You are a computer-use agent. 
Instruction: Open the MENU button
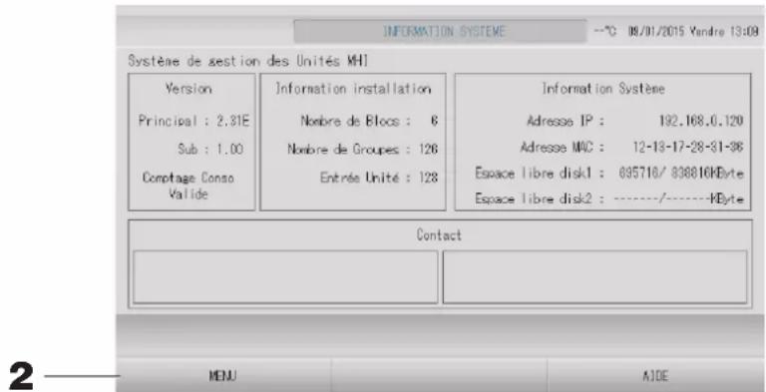coord(222,375)
